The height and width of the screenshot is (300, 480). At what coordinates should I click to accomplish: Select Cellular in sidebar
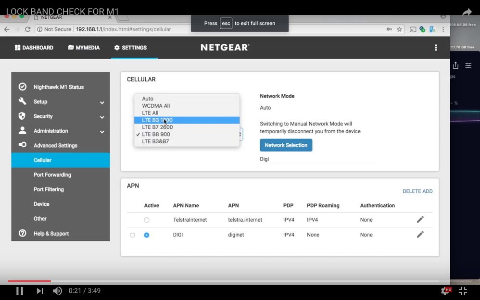click(x=60, y=160)
